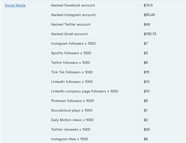Image resolution: width=186 pixels, height=143 pixels.
Task: Select the 'Hacked Instagram account' text
Action: [x=73, y=15]
